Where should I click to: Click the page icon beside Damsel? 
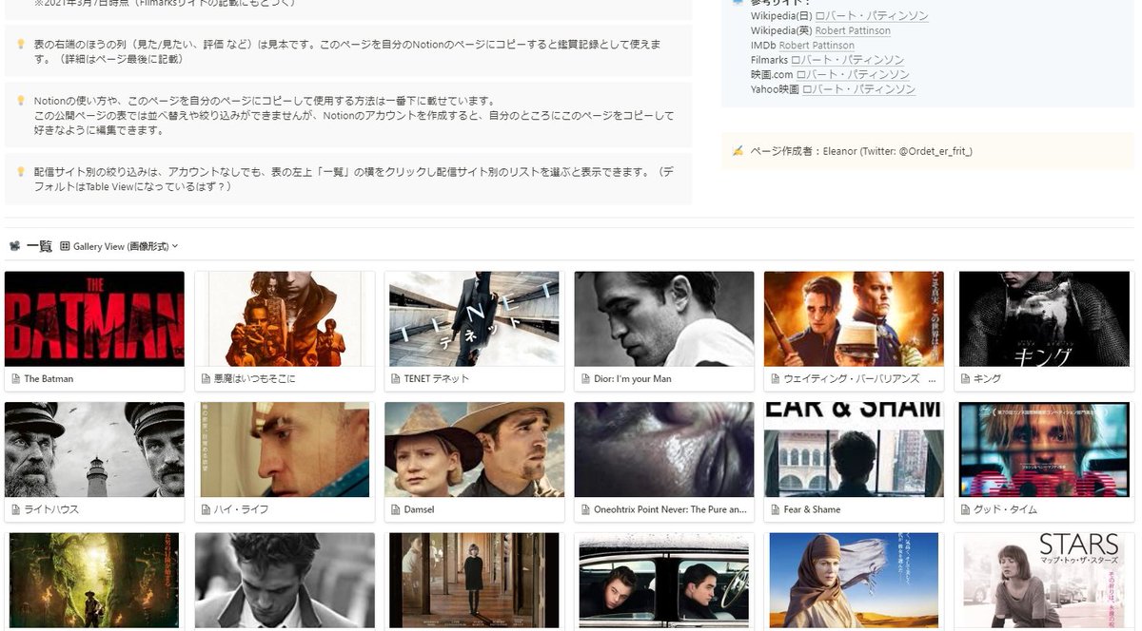(395, 509)
